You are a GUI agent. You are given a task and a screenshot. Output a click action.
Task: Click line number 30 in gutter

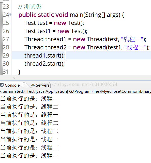[x=6, y=64]
